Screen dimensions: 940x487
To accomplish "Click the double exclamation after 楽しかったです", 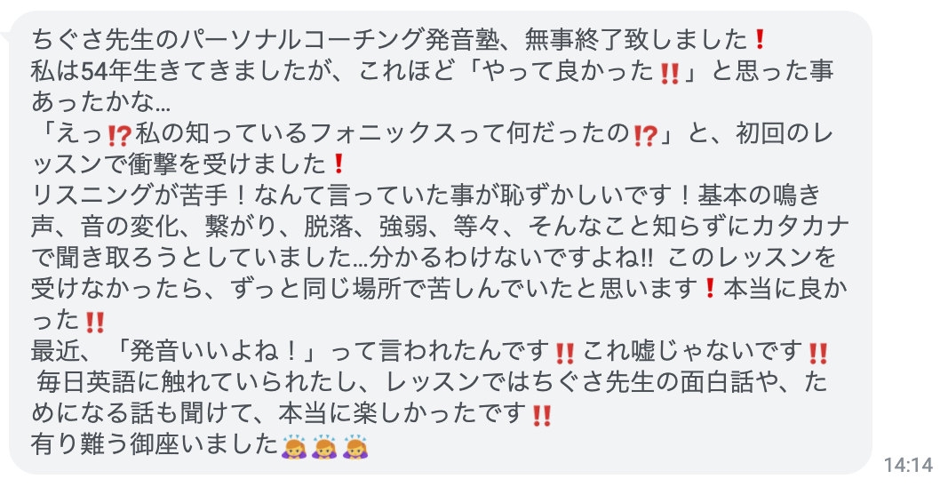I will click(x=542, y=416).
